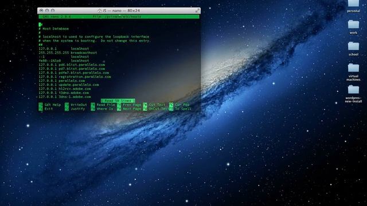Zoom the nano terminal window
The image size is (367, 206).
(53, 10)
